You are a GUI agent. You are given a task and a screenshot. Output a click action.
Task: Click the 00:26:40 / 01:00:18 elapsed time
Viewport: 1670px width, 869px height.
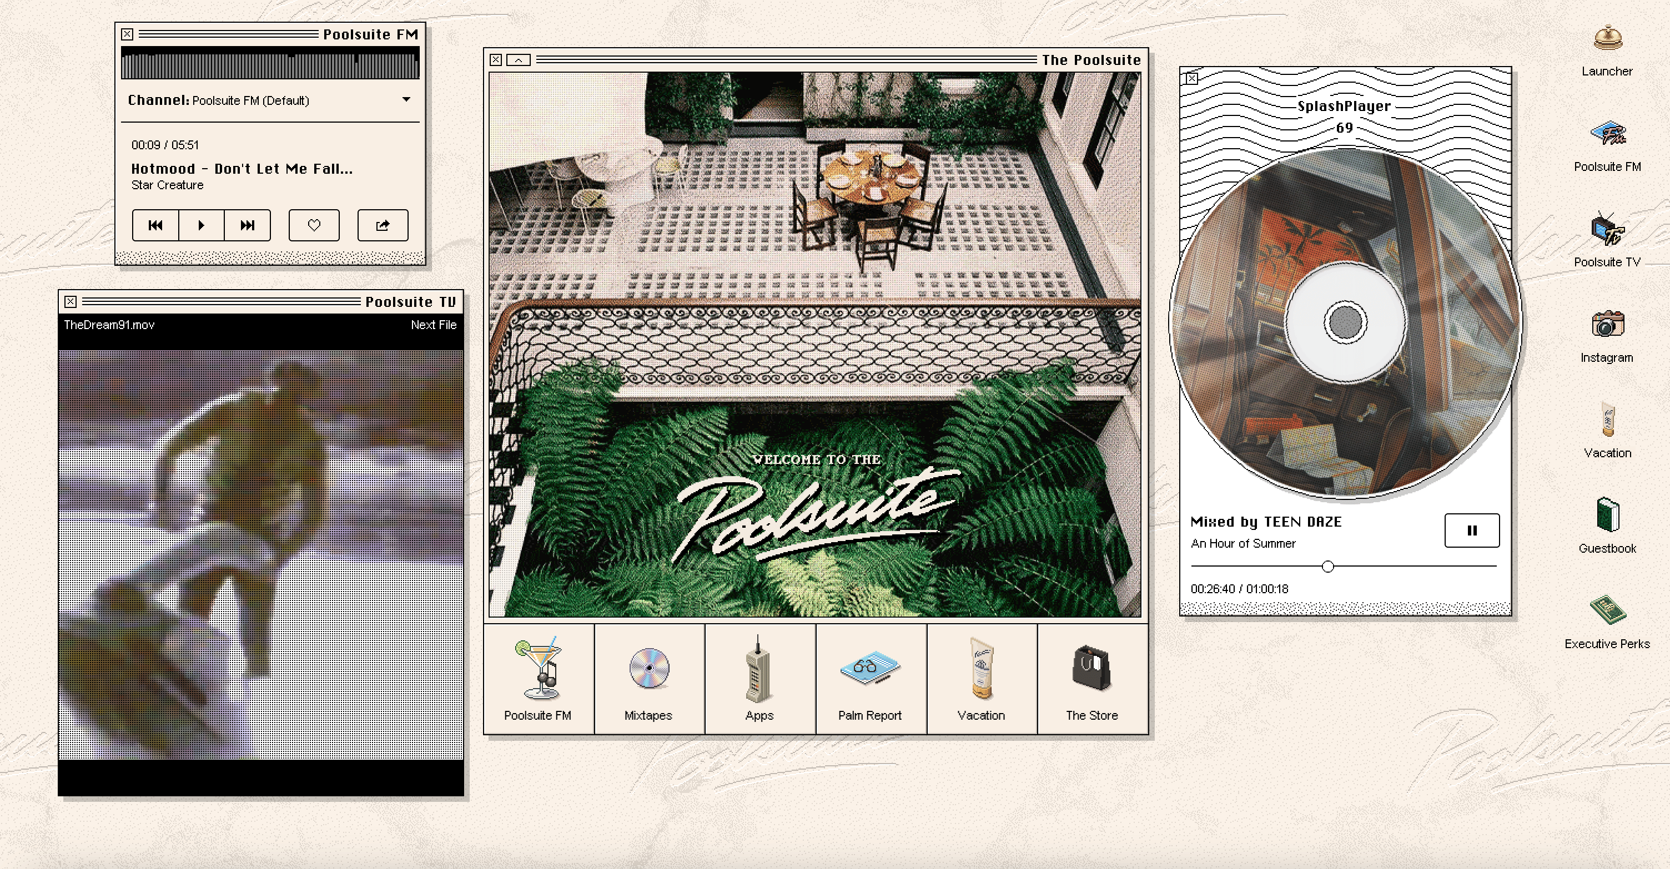(1240, 589)
